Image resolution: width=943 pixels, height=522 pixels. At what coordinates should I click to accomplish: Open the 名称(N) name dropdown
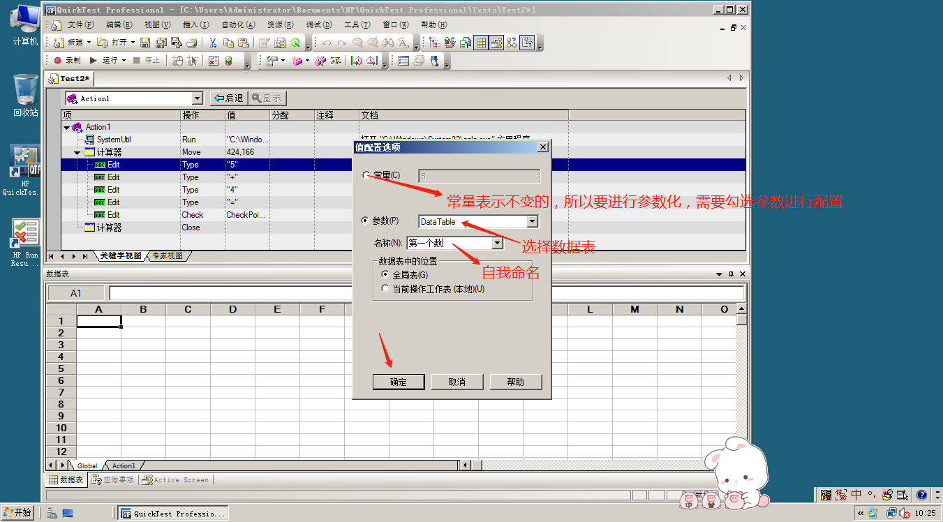498,243
